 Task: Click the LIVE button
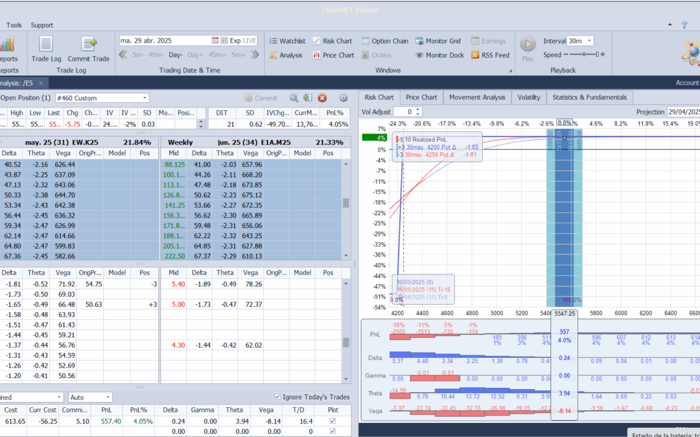click(x=249, y=41)
